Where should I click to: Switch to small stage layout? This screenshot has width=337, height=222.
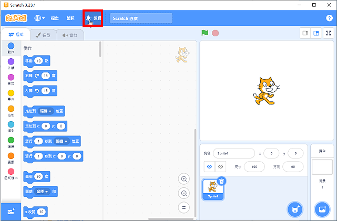point(305,33)
